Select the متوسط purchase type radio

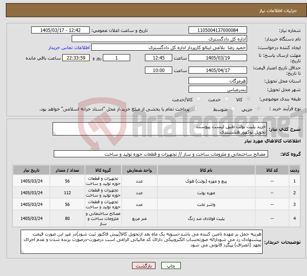point(233,109)
